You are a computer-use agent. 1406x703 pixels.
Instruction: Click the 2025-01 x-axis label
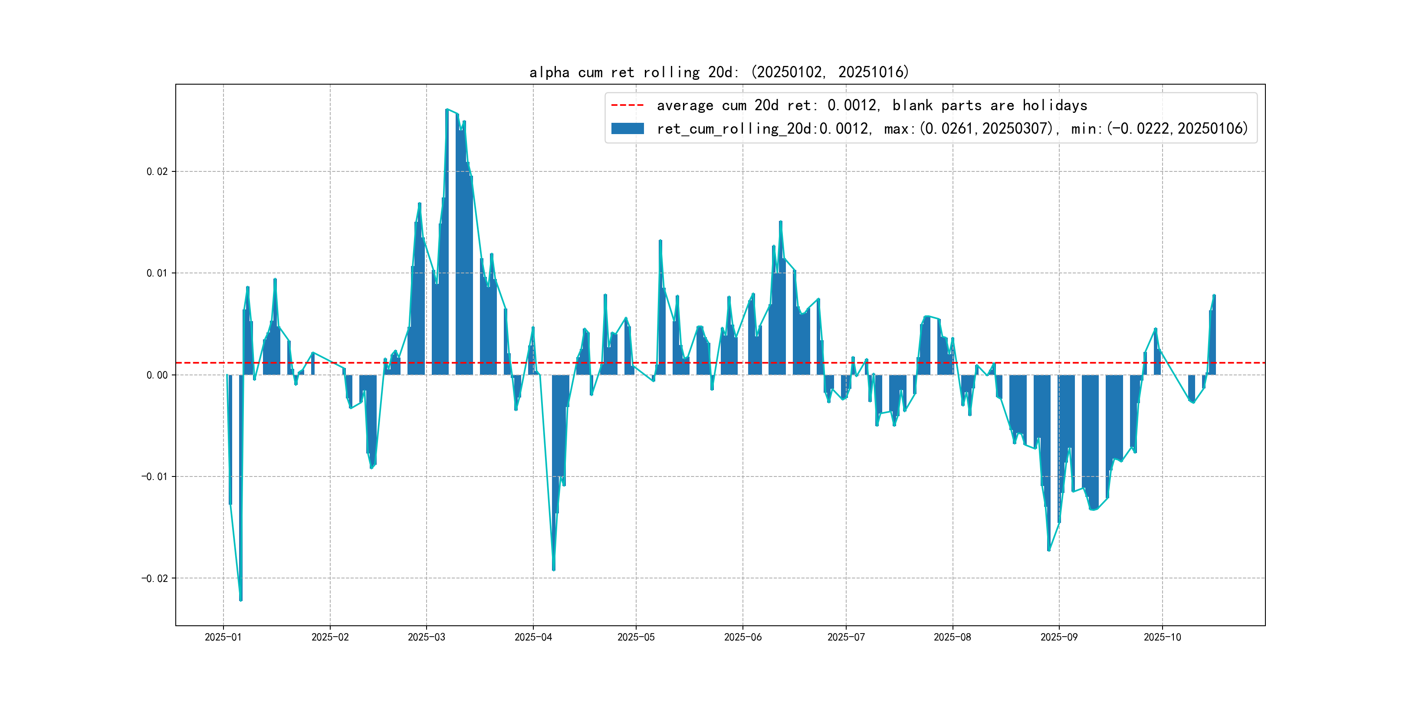pyautogui.click(x=223, y=637)
